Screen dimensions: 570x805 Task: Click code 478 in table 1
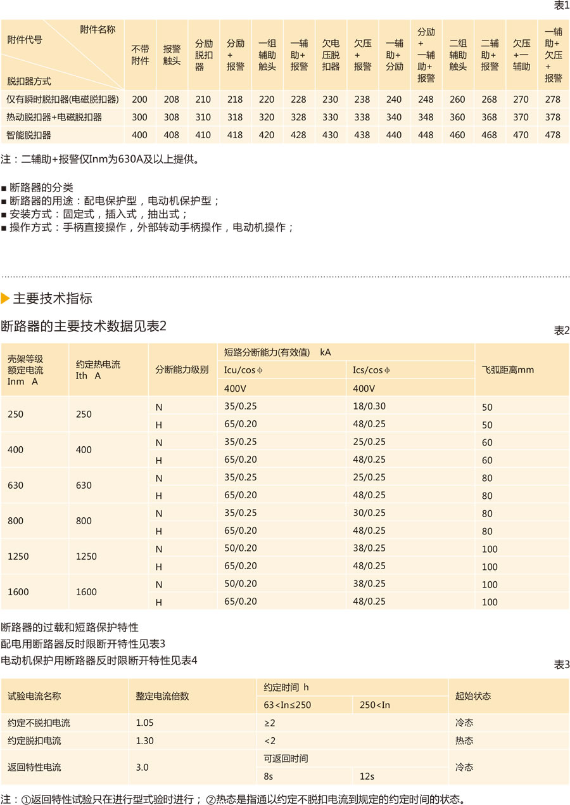pyautogui.click(x=553, y=134)
